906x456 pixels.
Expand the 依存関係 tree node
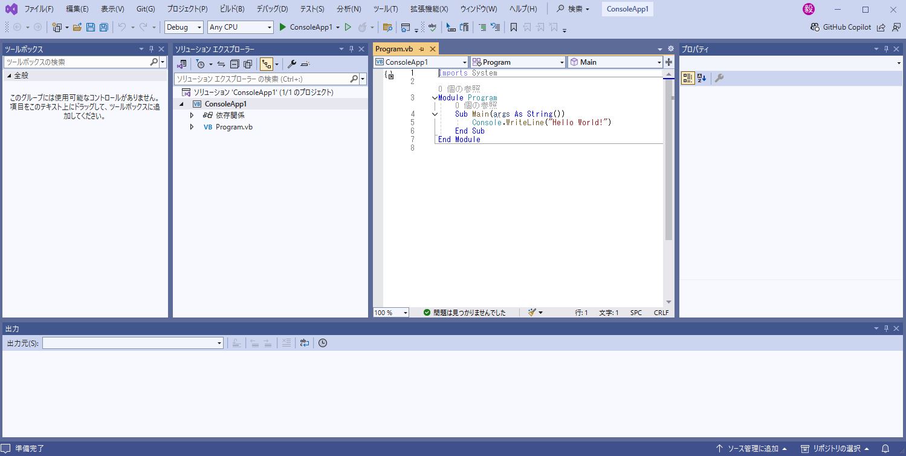(192, 116)
